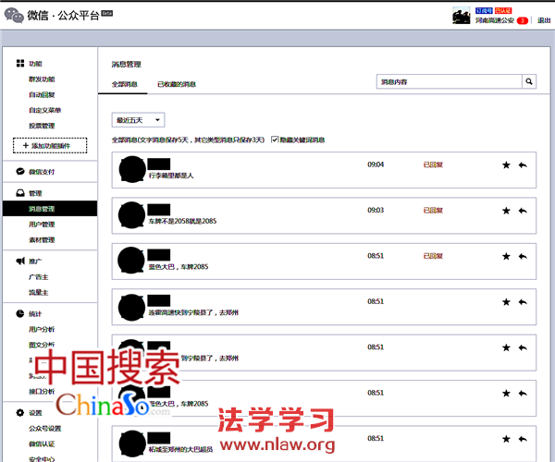Viewport: 555px width, 462px height.
Task: Click the 微信支付 payment icon
Action: tap(20, 172)
